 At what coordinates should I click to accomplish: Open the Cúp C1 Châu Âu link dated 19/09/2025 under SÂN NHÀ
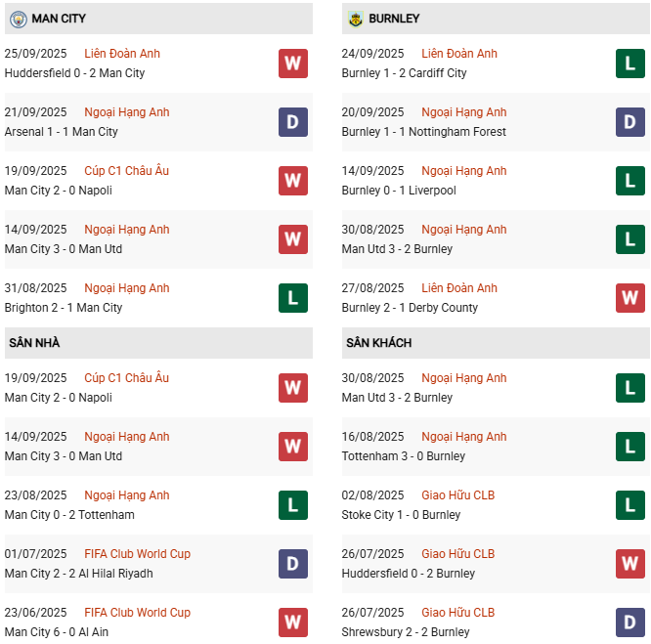coord(126,378)
